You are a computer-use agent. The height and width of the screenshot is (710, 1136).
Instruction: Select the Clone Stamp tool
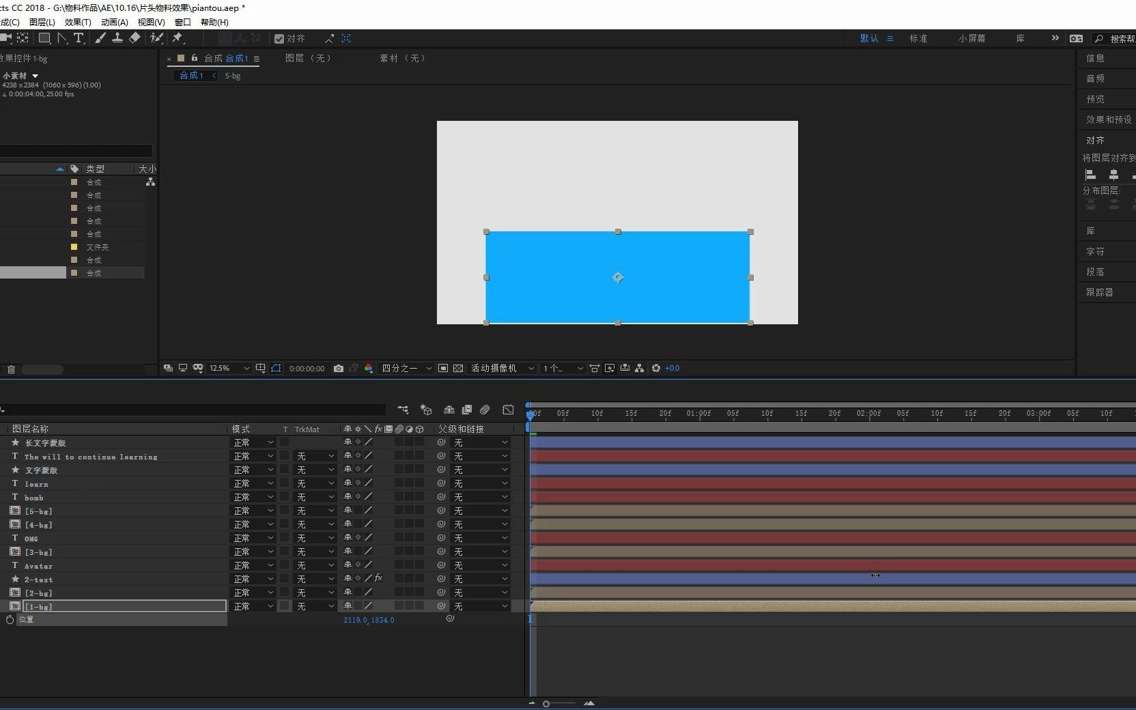117,39
